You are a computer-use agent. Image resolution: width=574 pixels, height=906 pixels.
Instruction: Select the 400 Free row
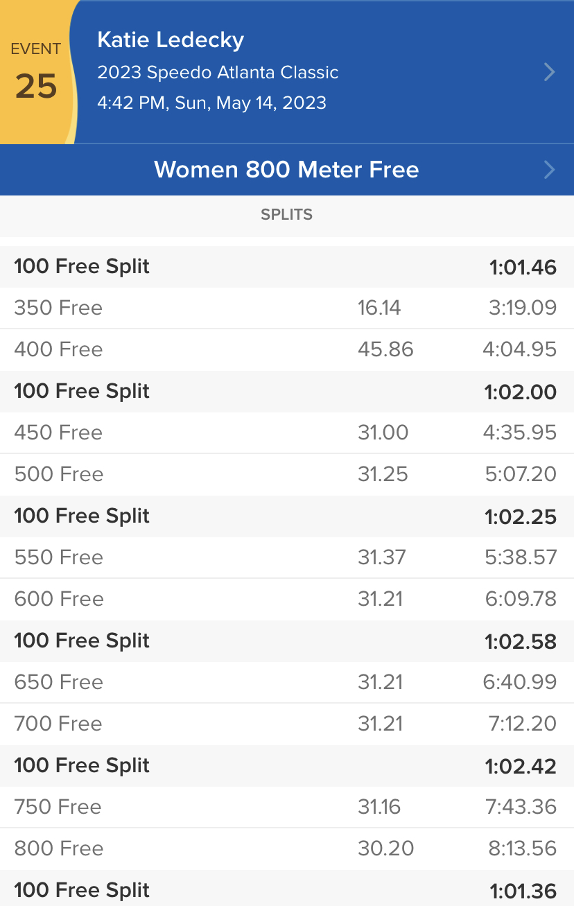(x=287, y=349)
